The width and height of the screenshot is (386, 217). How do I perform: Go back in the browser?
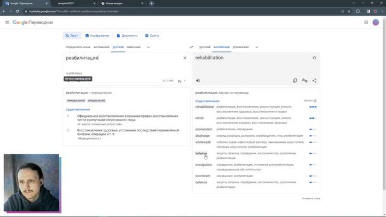click(x=4, y=11)
